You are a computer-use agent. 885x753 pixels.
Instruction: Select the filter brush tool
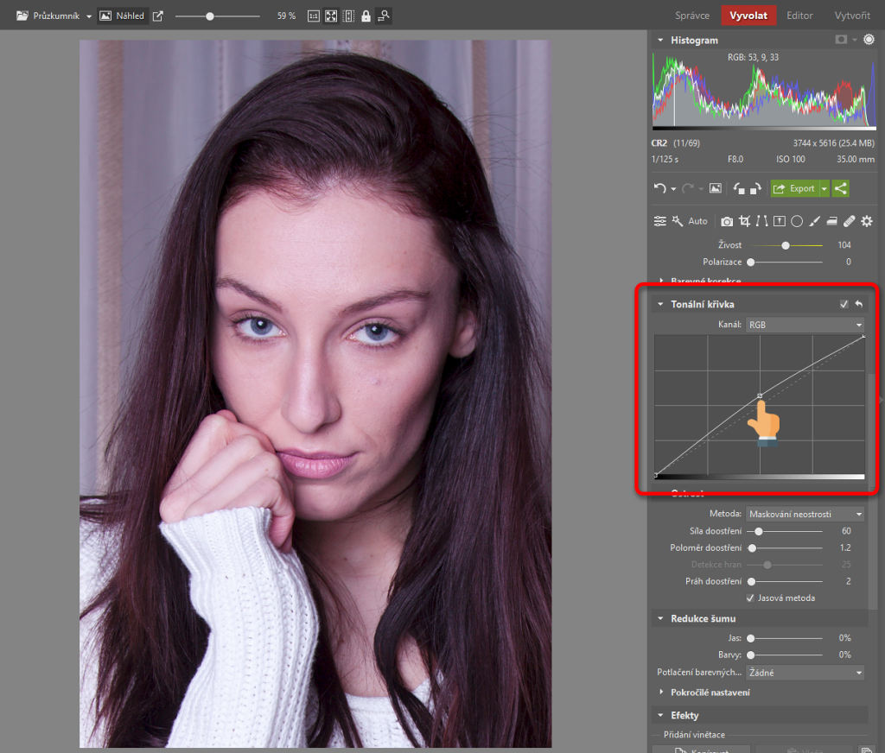pyautogui.click(x=814, y=221)
